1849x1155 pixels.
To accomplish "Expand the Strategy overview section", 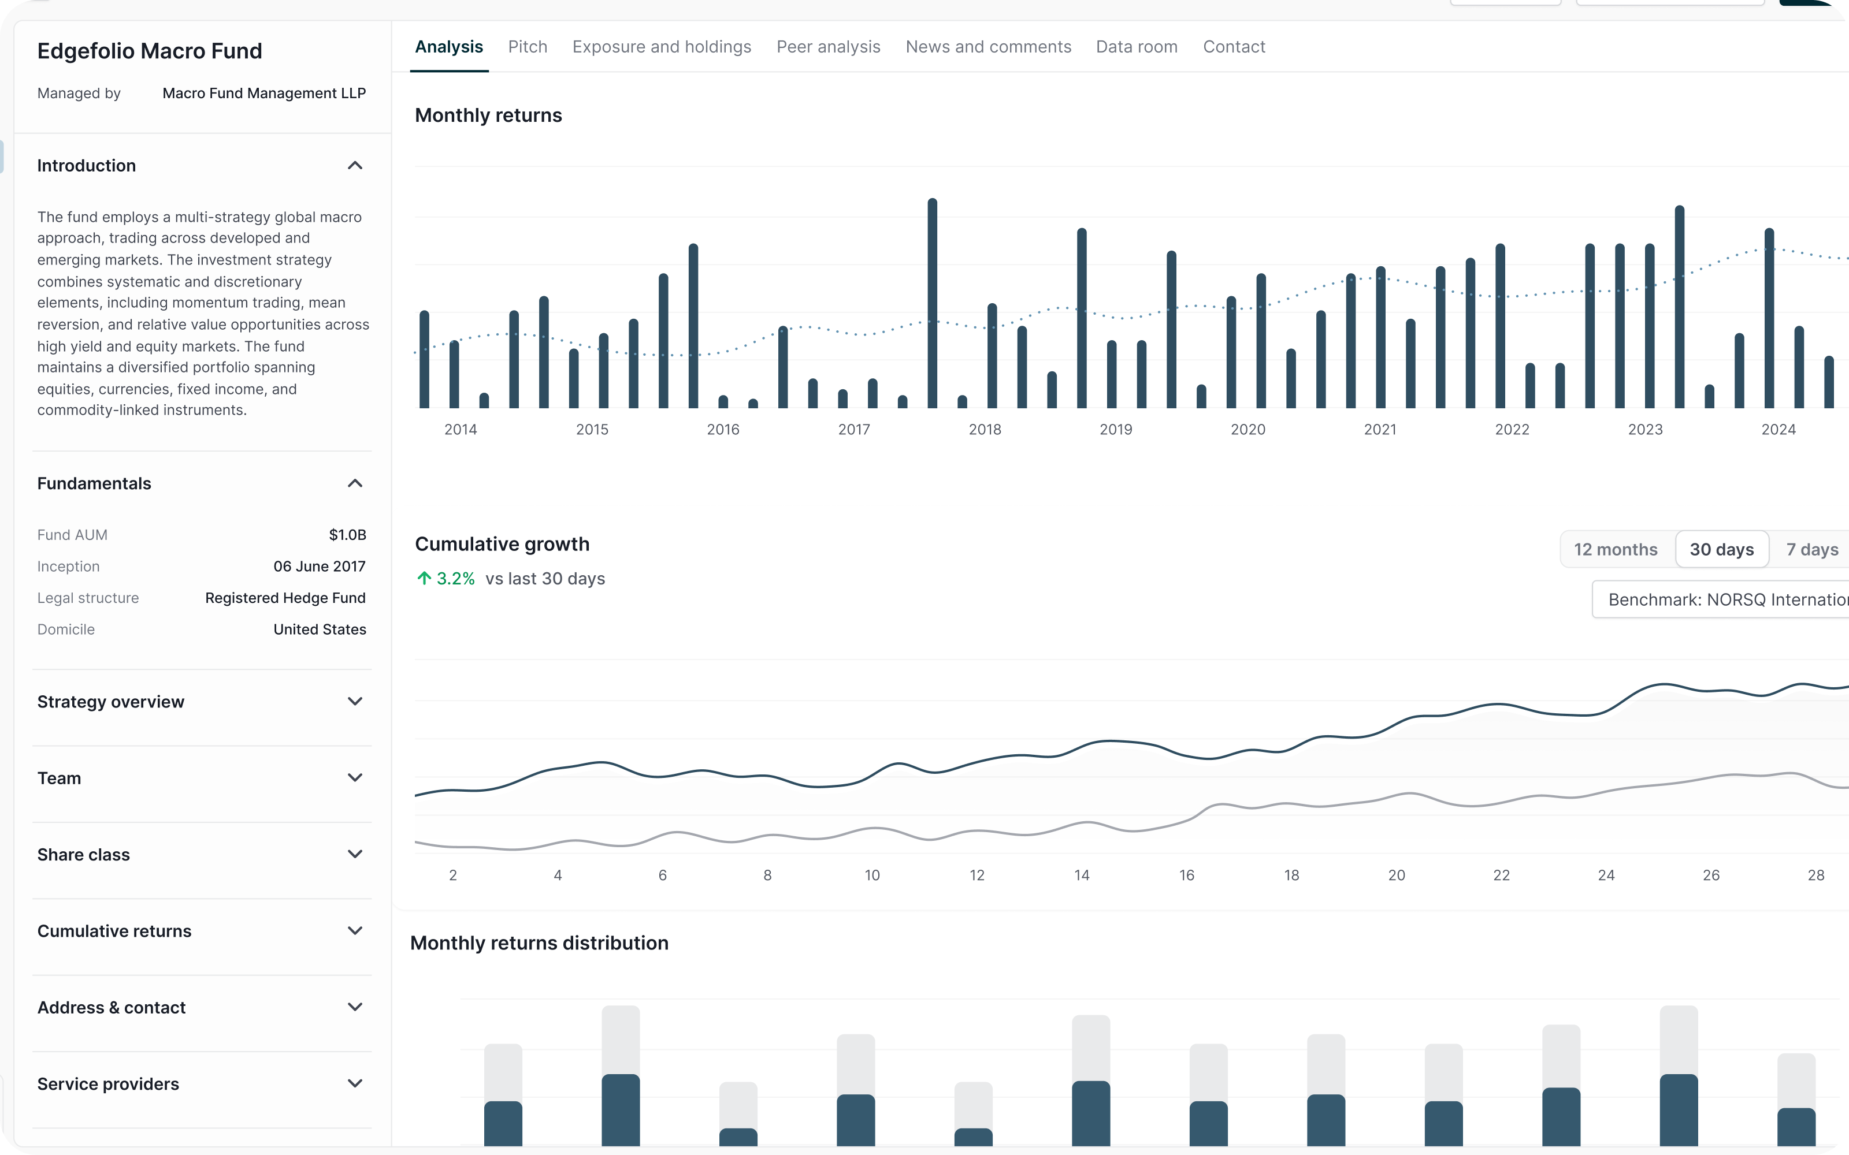I will click(355, 701).
